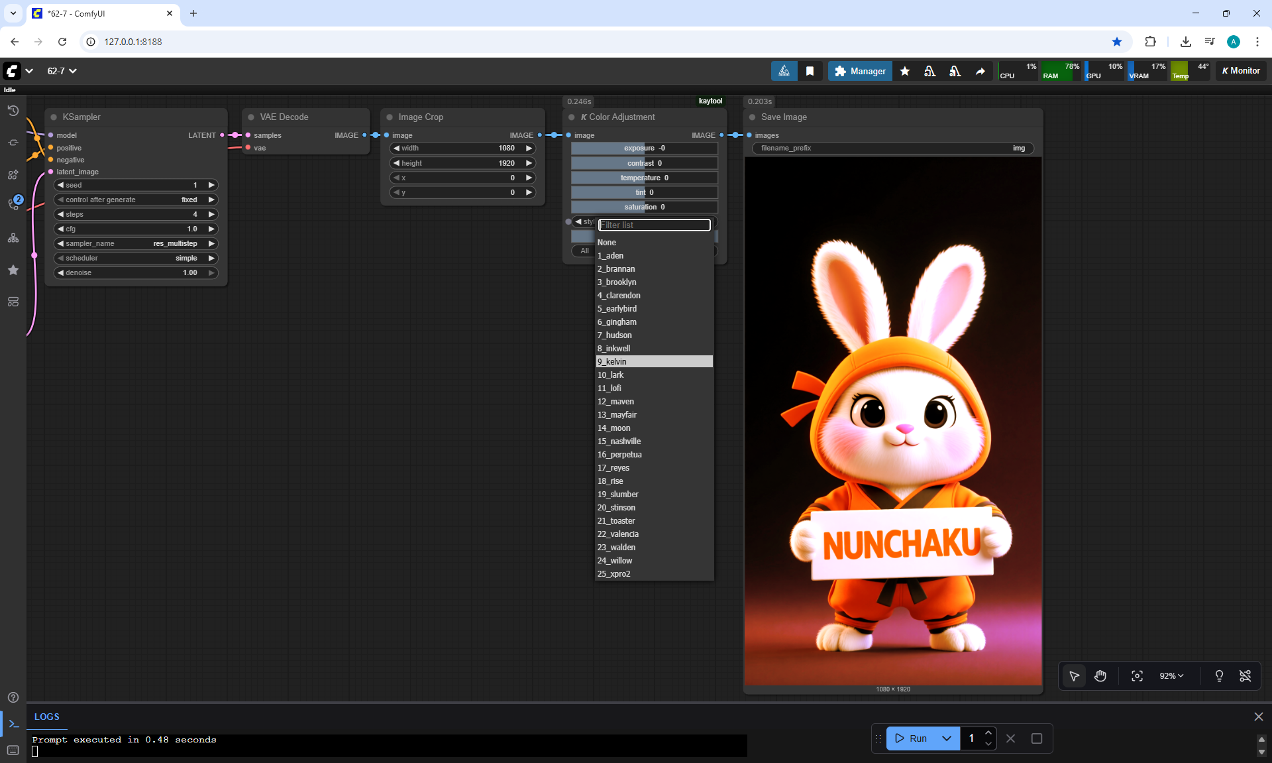
Task: Click the bookmark icon beside Manager
Action: point(810,71)
